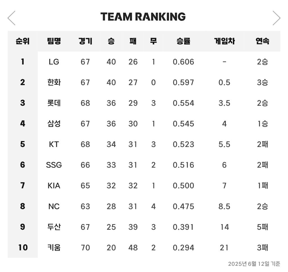Click the 순위 column header

22,41
